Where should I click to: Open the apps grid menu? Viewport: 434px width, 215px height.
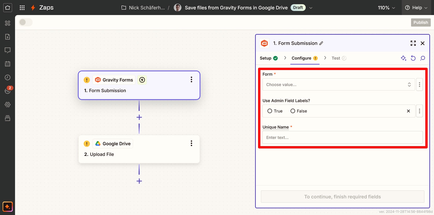click(22, 8)
